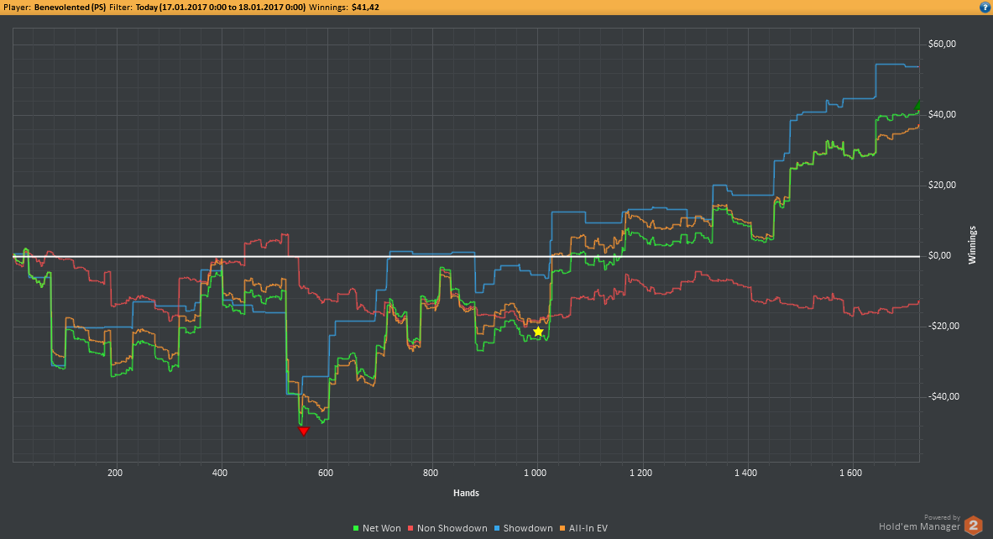Click the Winnings $41,42 header value
This screenshot has width=993, height=539.
pos(365,7)
